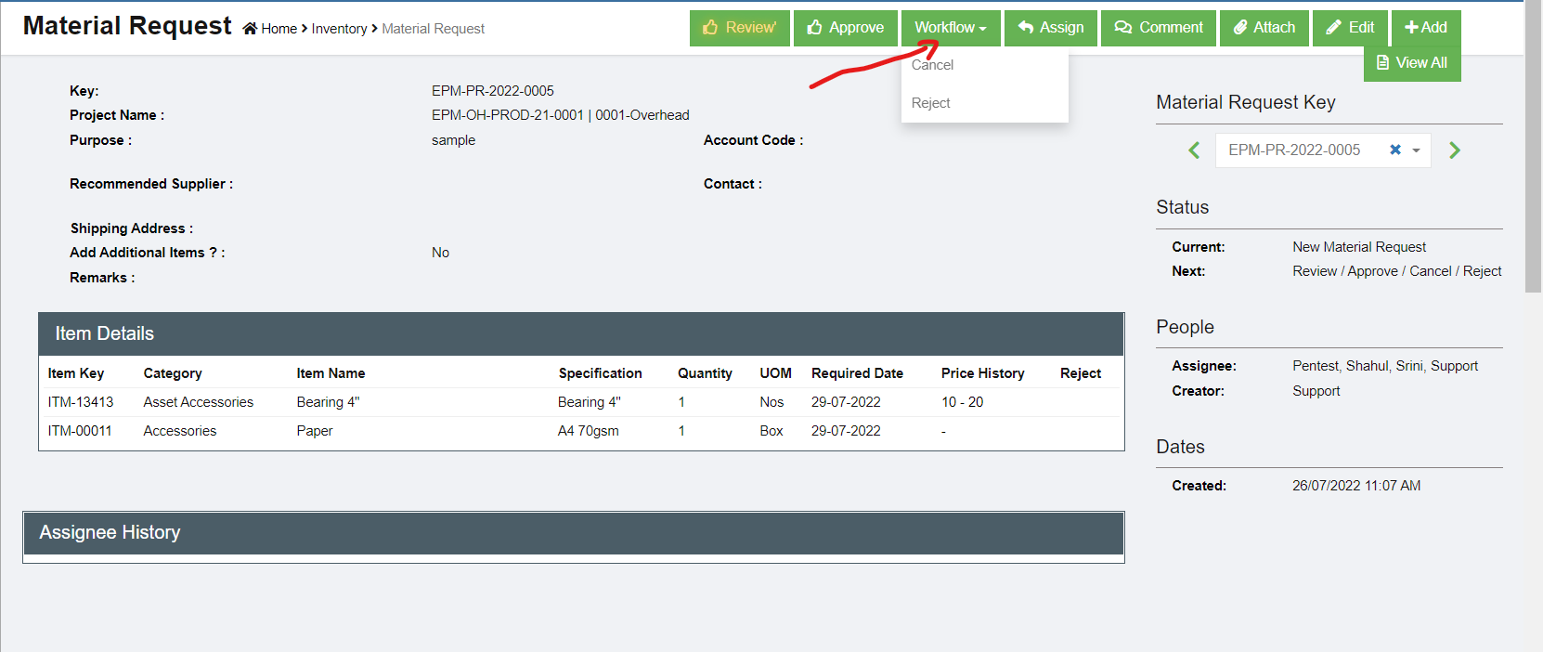Navigate to Home breadcrumb link
Image resolution: width=1543 pixels, height=652 pixels.
point(278,29)
